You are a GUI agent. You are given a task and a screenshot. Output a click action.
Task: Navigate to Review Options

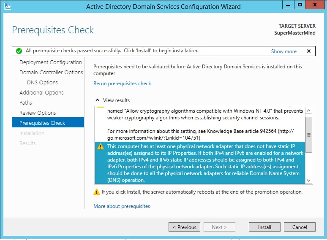coord(38,113)
